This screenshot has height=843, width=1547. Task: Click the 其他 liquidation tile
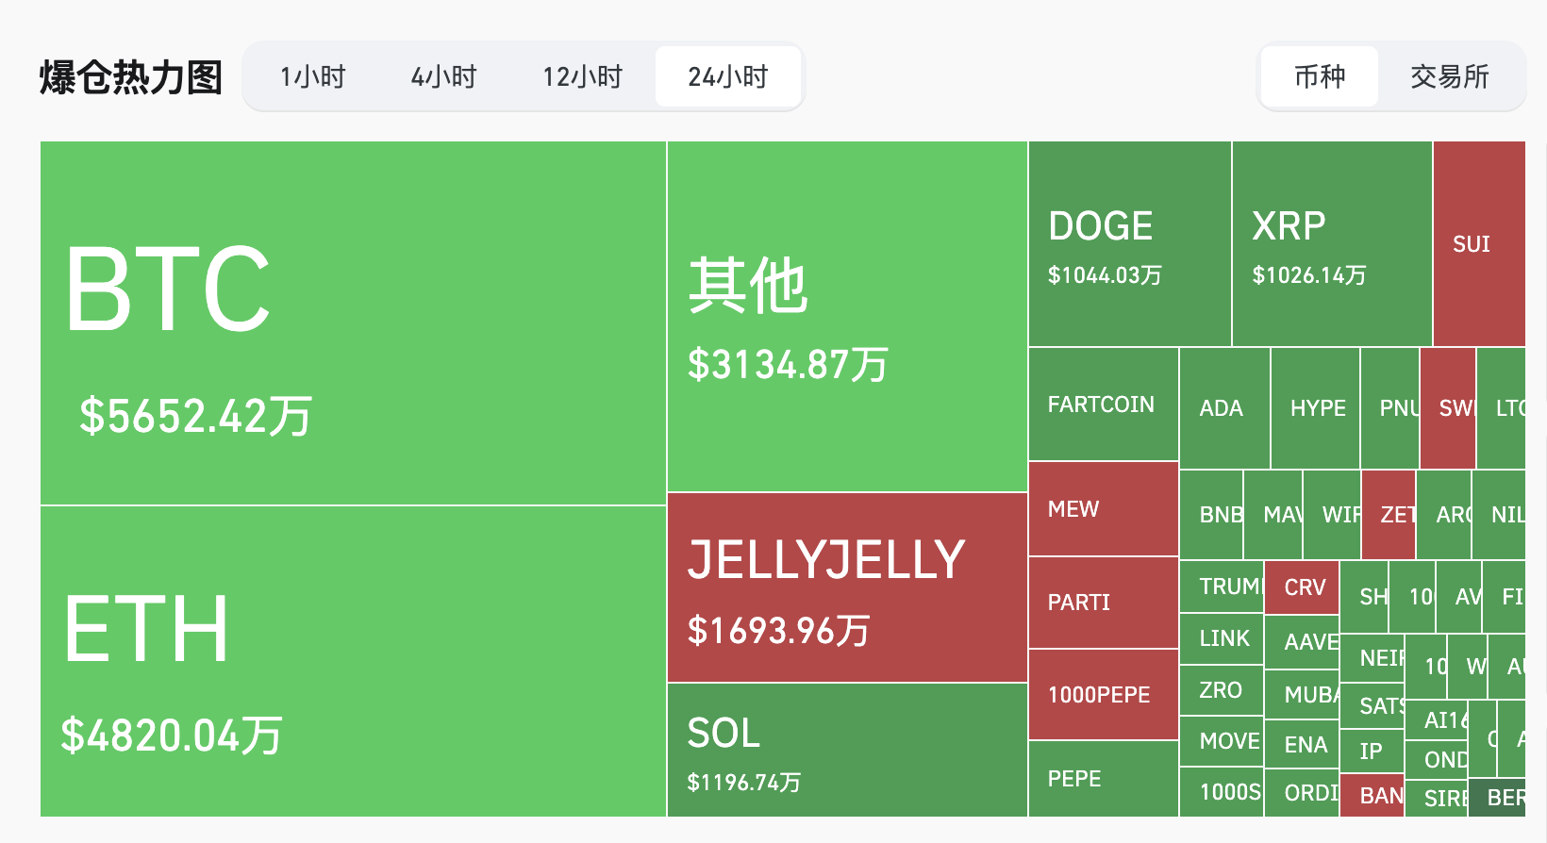pos(846,316)
